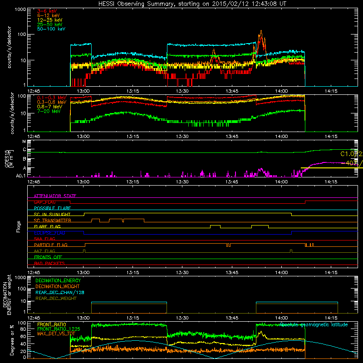The height and width of the screenshot is (363, 363).
Task: Click the 0.8-7 MeV legend label
Action: pos(50,107)
